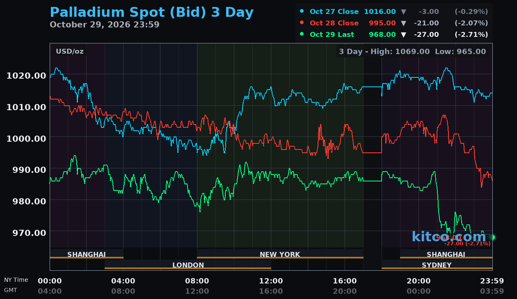The width and height of the screenshot is (517, 299).
Task: Click the October 29, 2026 23:59 timestamp
Action: [x=105, y=25]
